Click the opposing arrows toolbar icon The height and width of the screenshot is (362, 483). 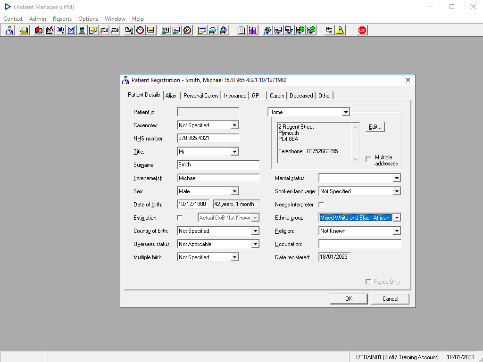329,30
